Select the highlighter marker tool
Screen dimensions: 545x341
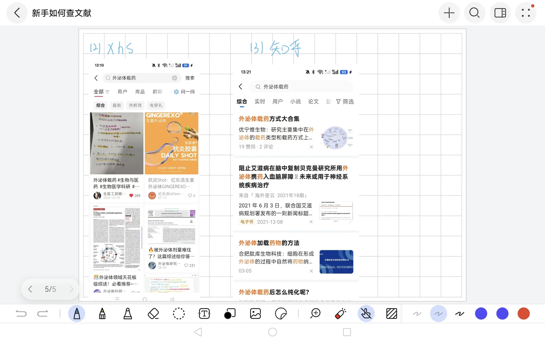tap(128, 314)
